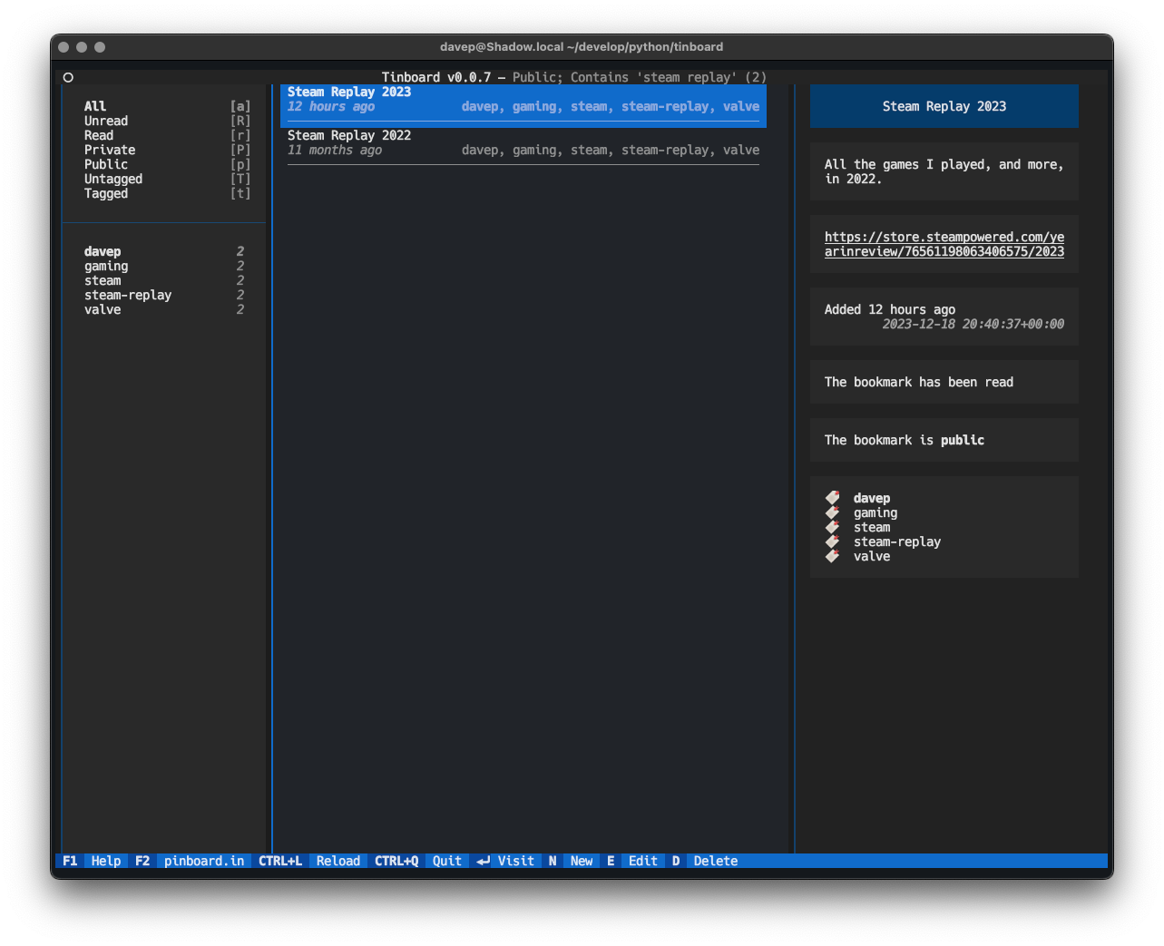Show only Private bookmarks
This screenshot has width=1164, height=946.
coord(110,150)
